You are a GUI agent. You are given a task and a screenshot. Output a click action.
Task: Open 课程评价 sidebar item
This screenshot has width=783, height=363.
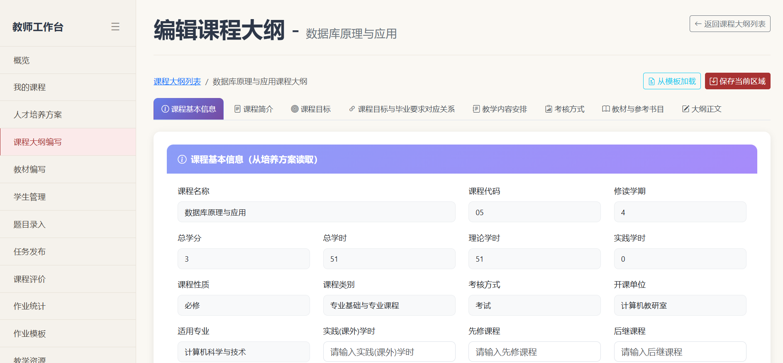[68, 279]
